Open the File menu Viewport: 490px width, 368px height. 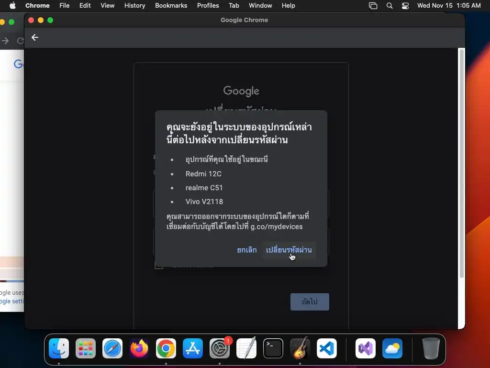(x=65, y=6)
